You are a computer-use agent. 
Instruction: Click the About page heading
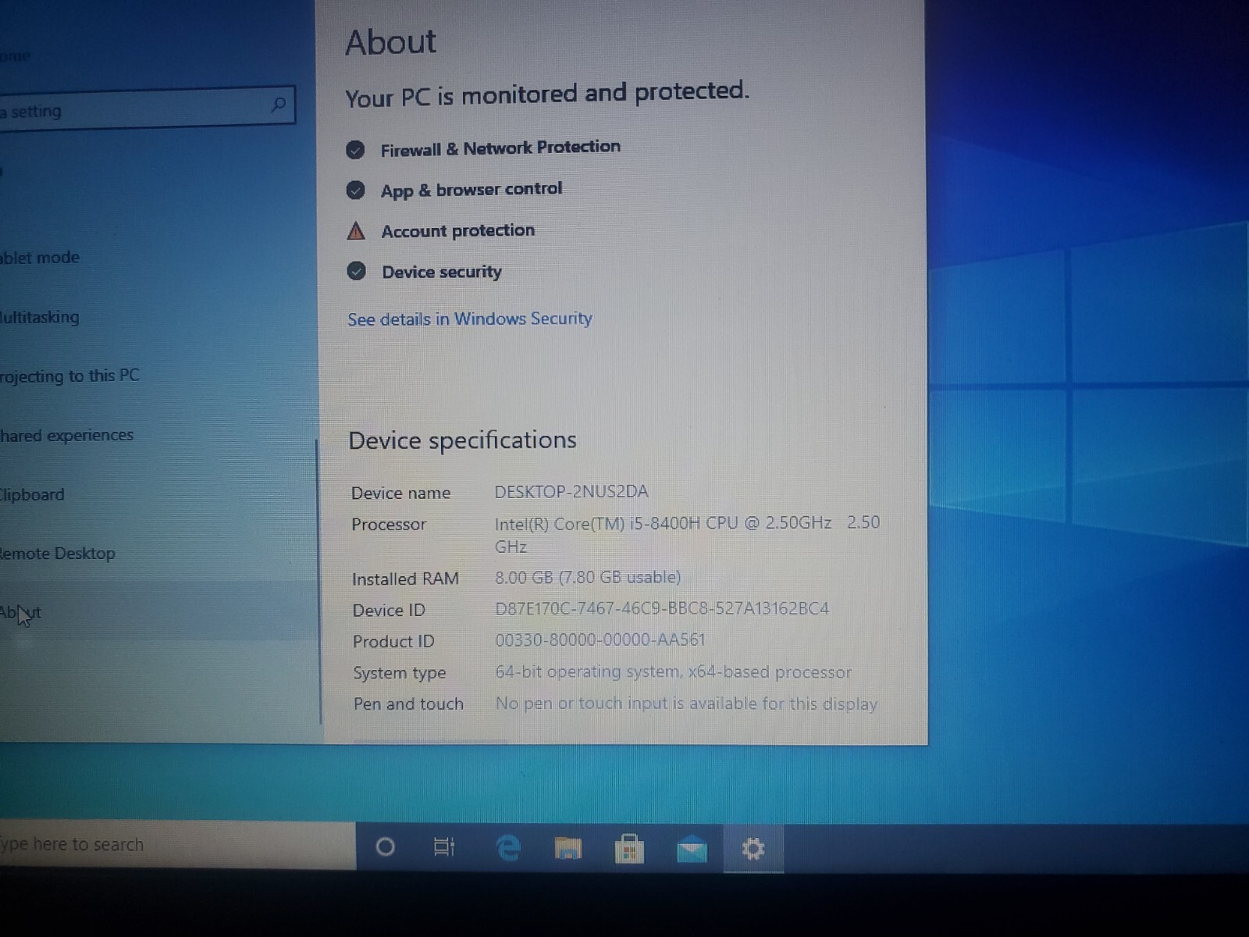pyautogui.click(x=391, y=41)
